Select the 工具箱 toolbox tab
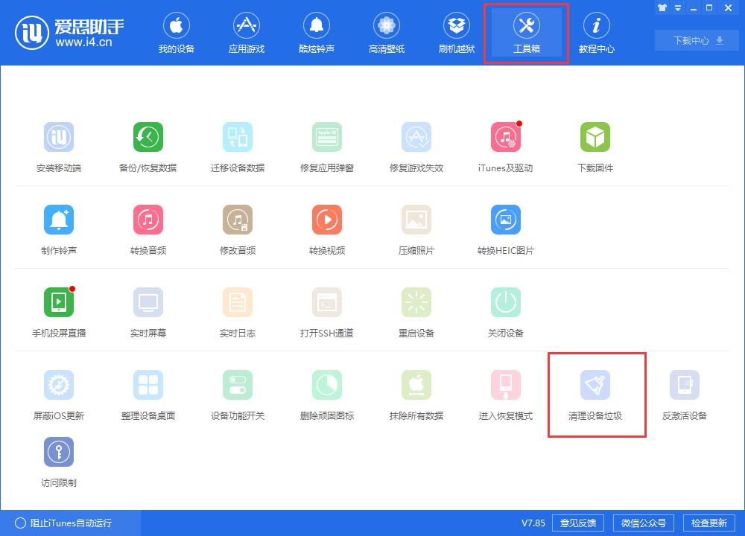Screen dimensions: 745x536 click(x=526, y=33)
